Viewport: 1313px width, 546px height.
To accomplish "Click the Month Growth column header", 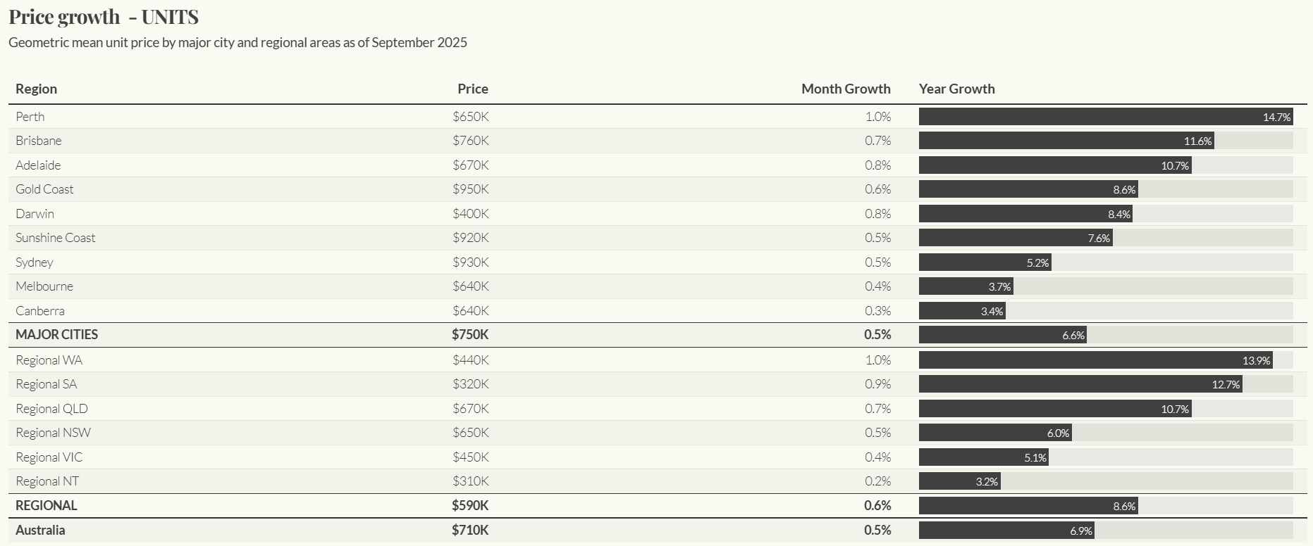I will click(x=845, y=89).
